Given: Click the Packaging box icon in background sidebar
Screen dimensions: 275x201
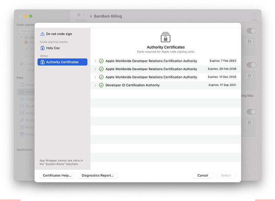Looking at the screenshot, I should click(22, 113).
